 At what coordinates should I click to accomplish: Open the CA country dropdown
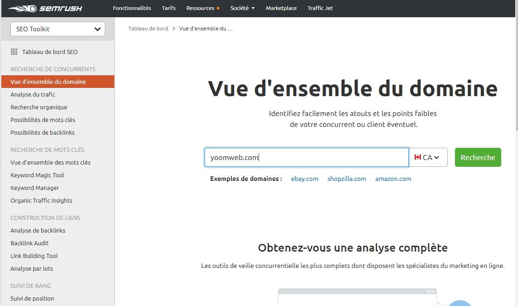(x=428, y=157)
